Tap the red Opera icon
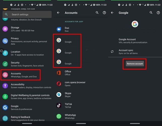The width and height of the screenshot is (162, 126). pyautogui.click(x=59, y=84)
